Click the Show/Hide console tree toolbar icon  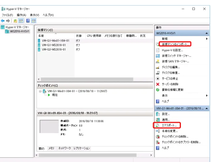(x=21, y=21)
